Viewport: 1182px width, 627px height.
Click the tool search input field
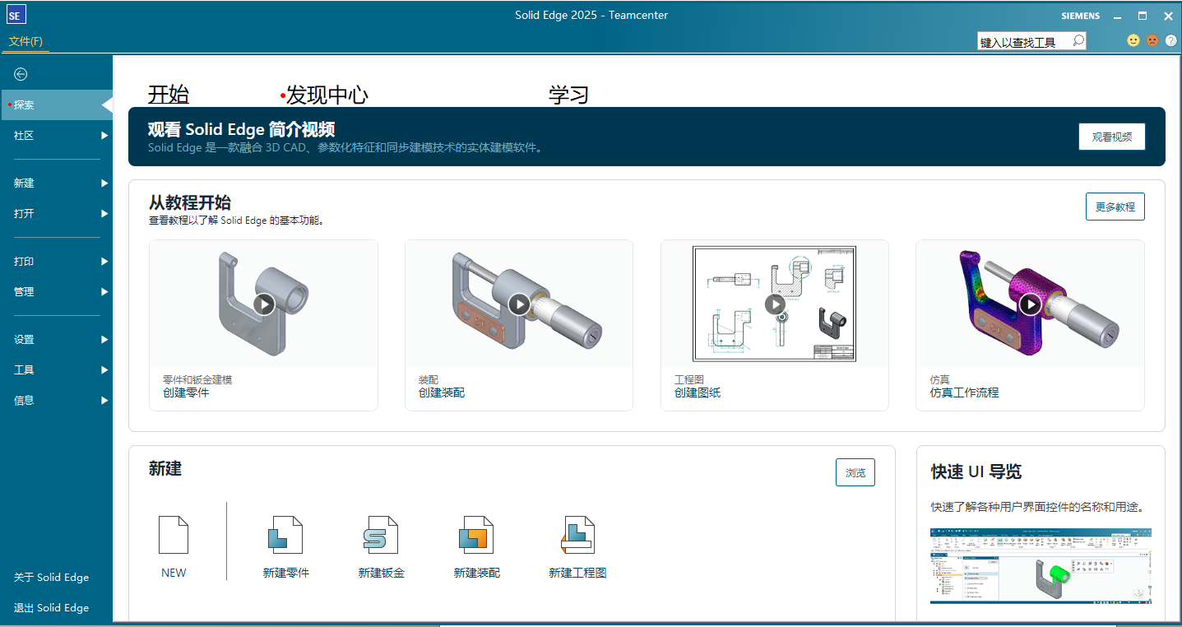pyautogui.click(x=1027, y=40)
